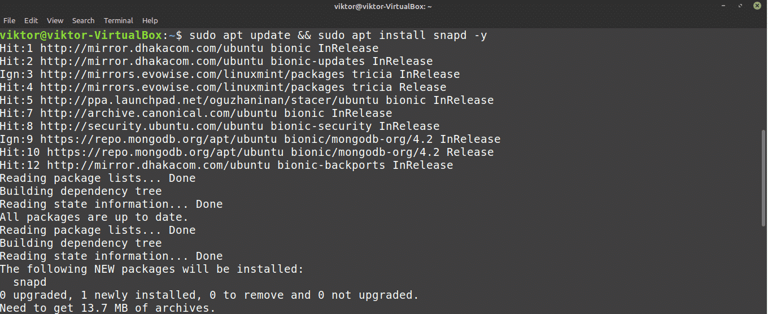The image size is (768, 314).
Task: Open the Help menu
Action: 150,20
